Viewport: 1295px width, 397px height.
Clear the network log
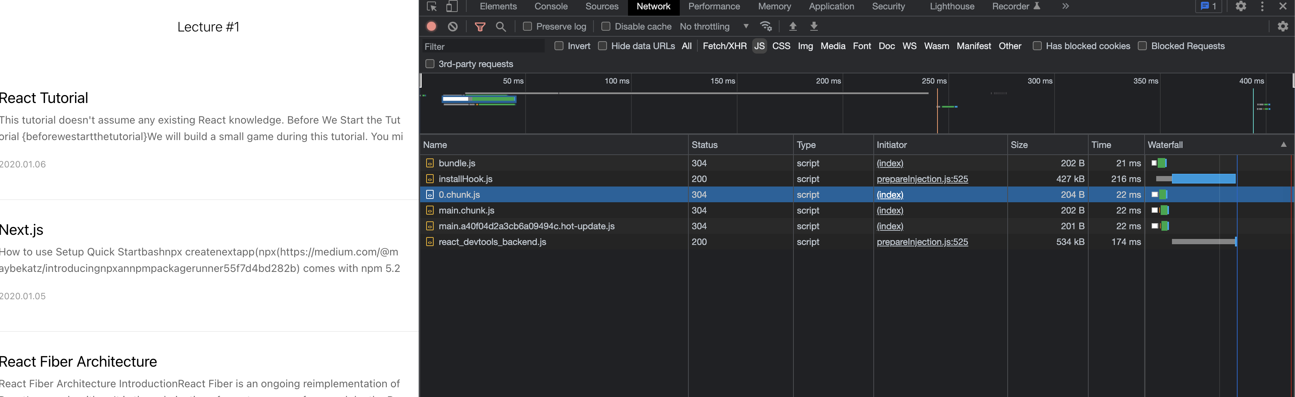(x=452, y=27)
